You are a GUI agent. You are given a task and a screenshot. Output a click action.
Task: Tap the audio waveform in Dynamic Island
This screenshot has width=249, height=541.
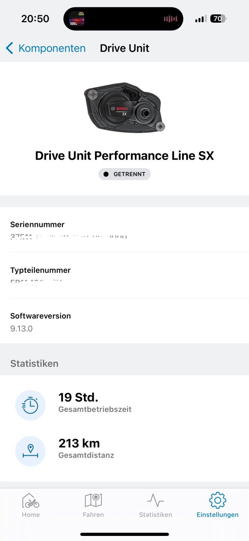click(170, 19)
